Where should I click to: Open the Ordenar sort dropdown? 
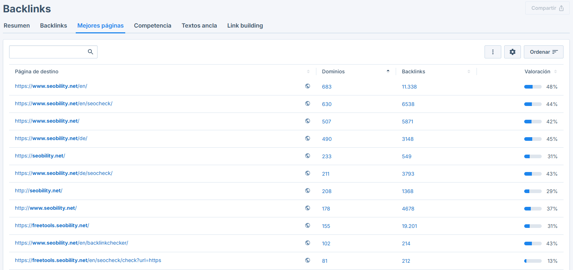coord(544,52)
